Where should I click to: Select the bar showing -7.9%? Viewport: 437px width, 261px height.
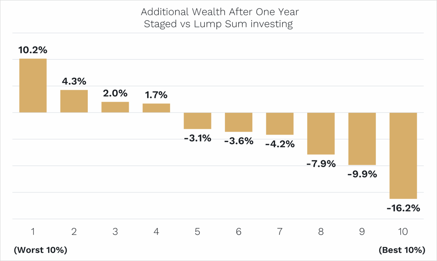tap(321, 133)
